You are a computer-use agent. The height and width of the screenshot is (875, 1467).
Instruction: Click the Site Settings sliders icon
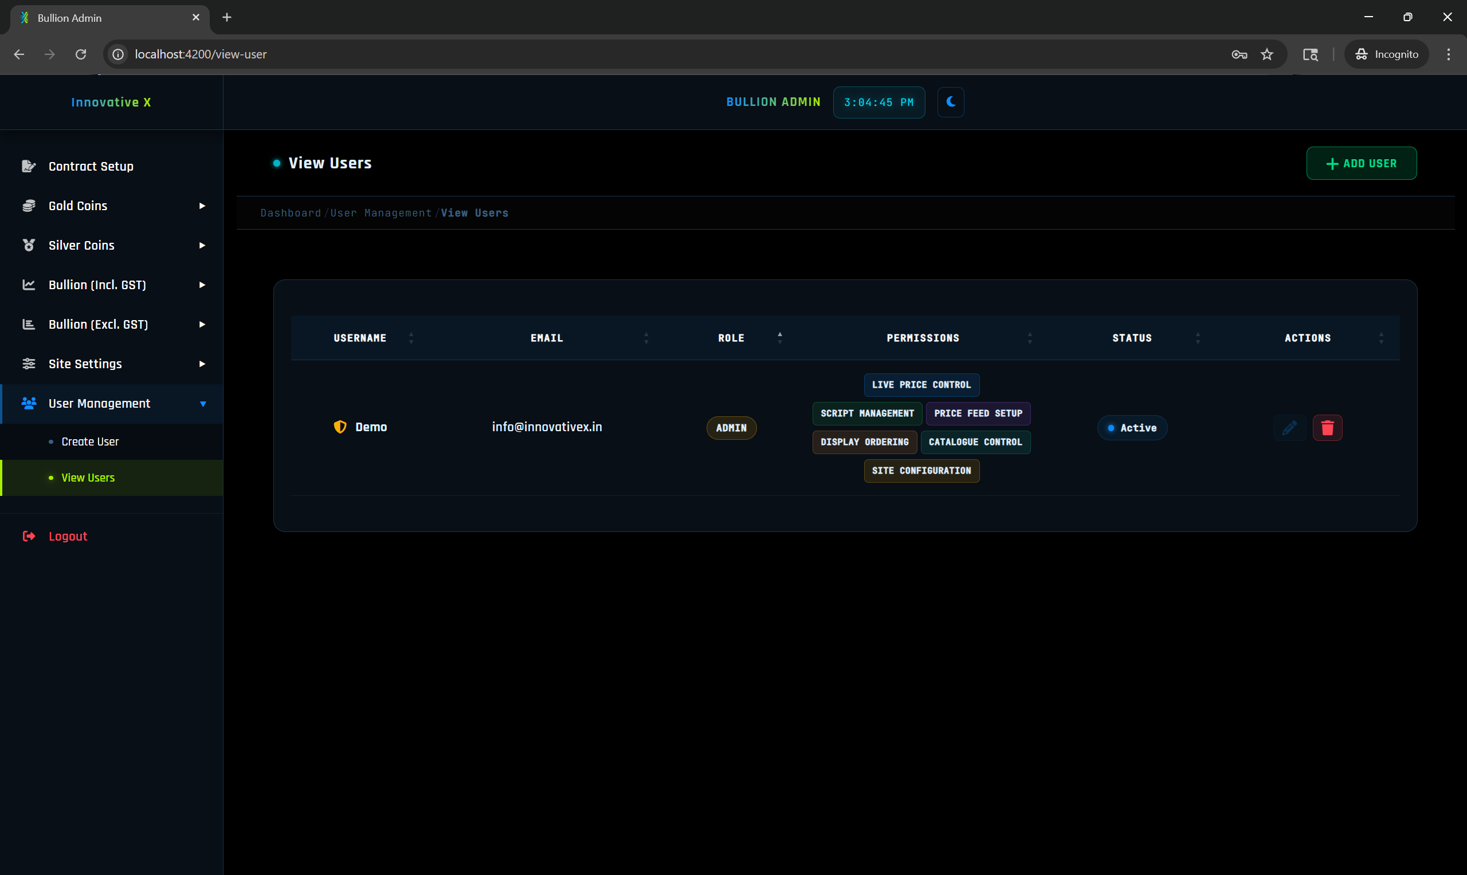28,364
